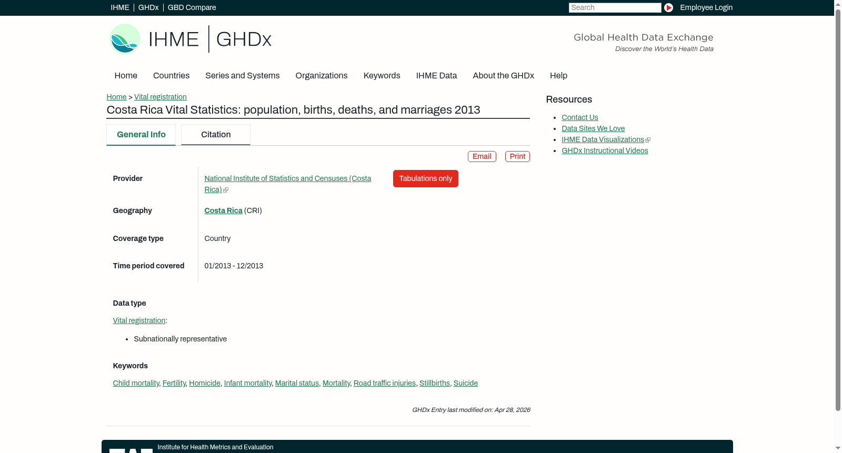Open GHDx Instructional Videos link
Viewport: 842px width, 453px height.
[605, 150]
